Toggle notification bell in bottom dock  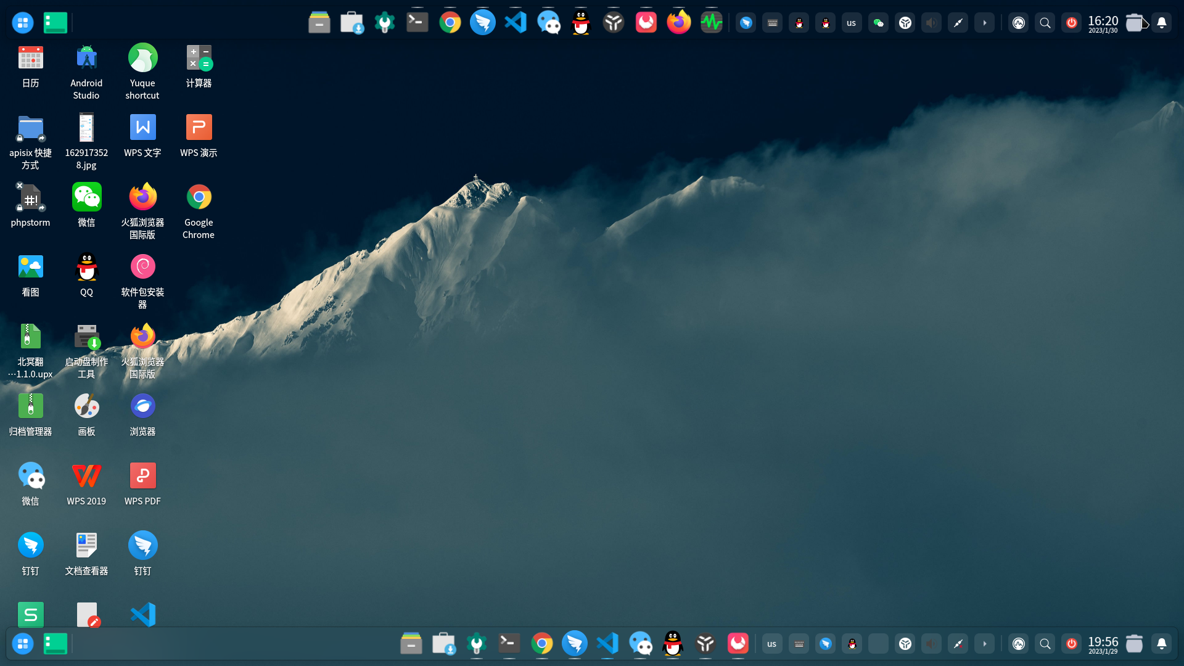pyautogui.click(x=1161, y=644)
